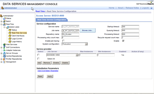
Task: Click the SAP Connections icon
Action: tap(4, 47)
